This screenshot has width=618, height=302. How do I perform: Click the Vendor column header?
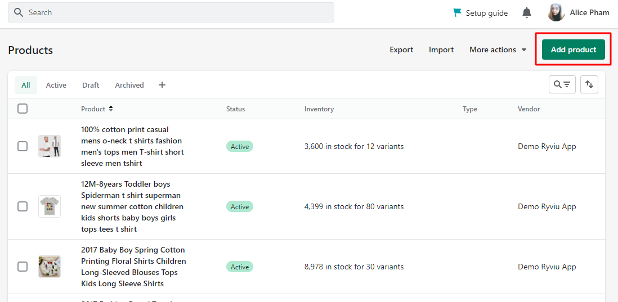click(x=529, y=109)
